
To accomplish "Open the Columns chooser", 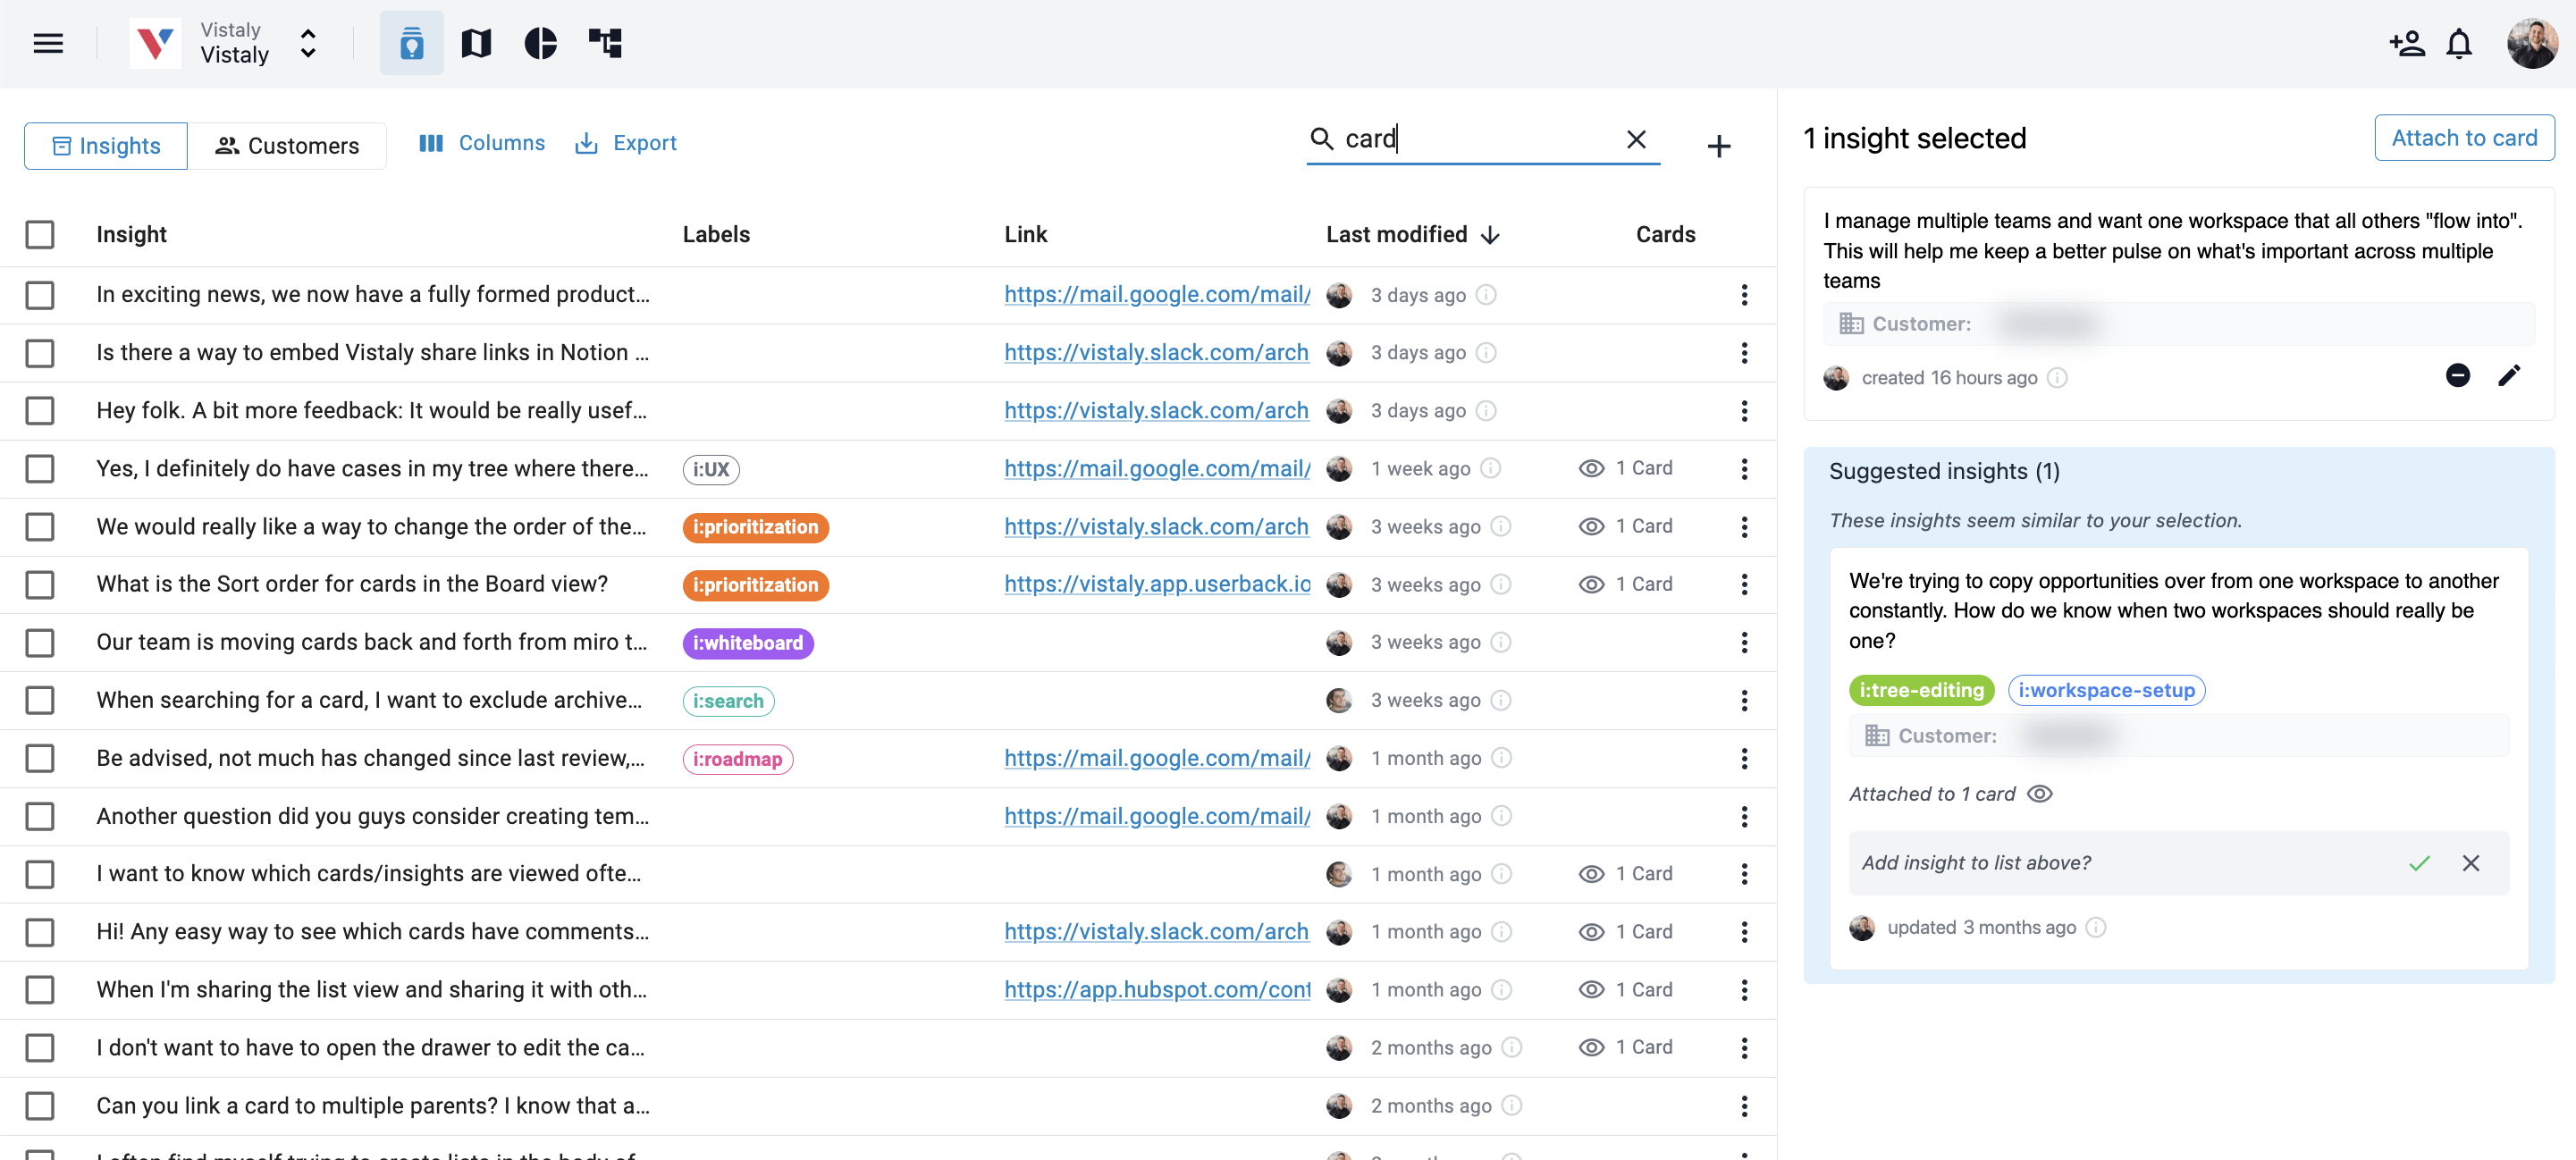I will pyautogui.click(x=482, y=143).
